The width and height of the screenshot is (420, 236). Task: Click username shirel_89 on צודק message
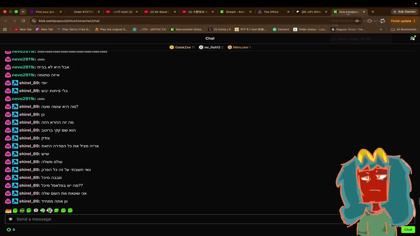coord(29,138)
